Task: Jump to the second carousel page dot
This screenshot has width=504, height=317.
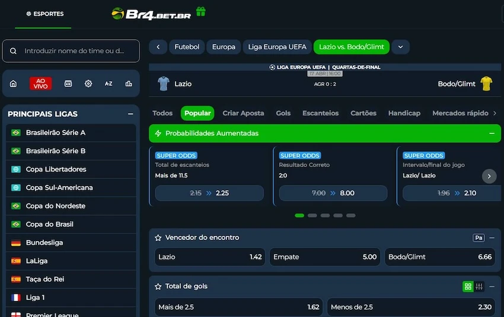Action: [x=312, y=216]
